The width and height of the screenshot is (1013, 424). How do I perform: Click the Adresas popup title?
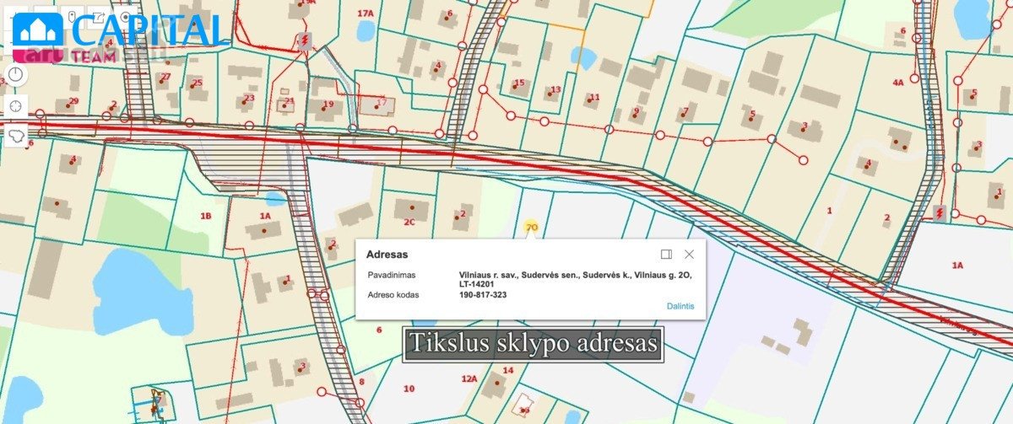388,254
